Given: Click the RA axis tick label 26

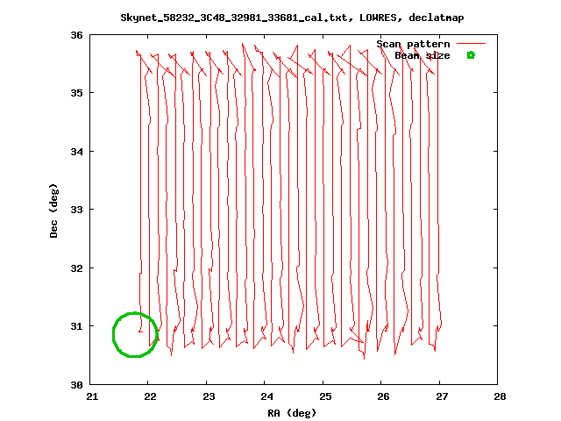Looking at the screenshot, I should pos(383,396).
